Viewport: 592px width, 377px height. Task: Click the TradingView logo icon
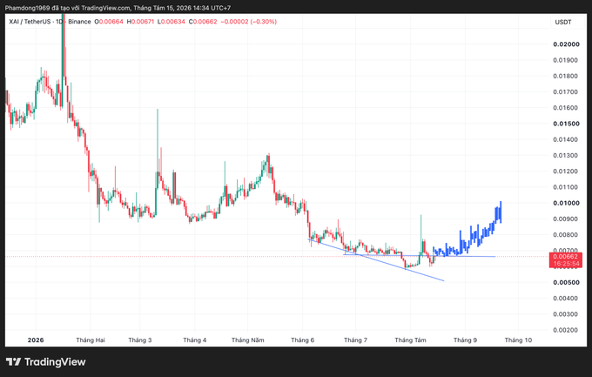pos(14,362)
